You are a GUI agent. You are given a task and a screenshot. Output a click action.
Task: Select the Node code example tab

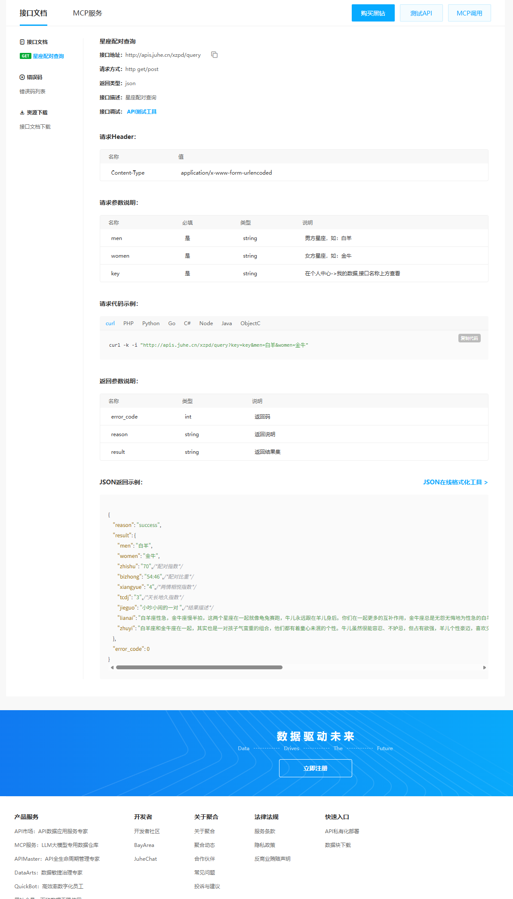tap(206, 323)
